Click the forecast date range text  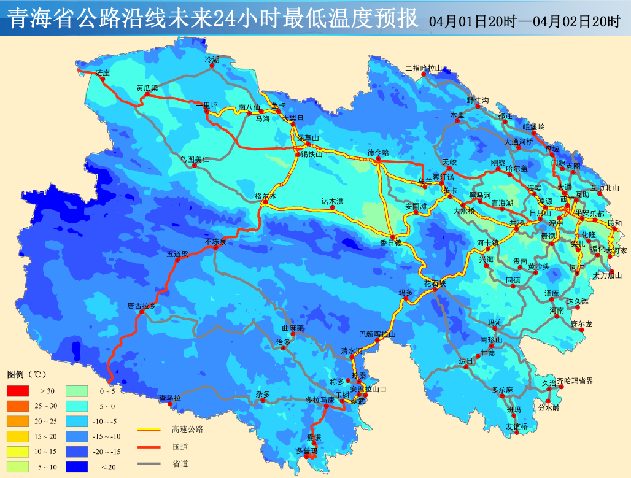(x=525, y=21)
